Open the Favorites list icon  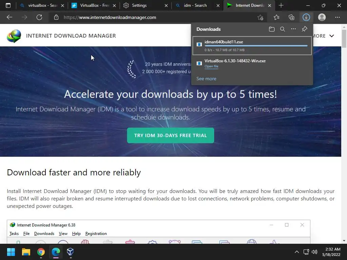pyautogui.click(x=277, y=17)
